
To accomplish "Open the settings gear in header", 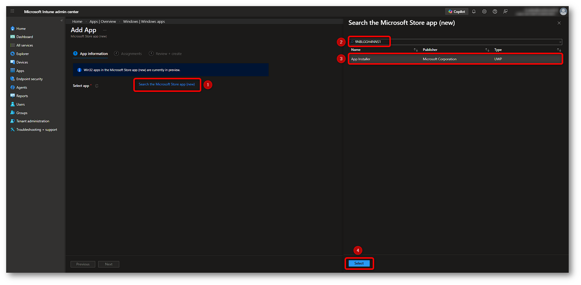I will [x=484, y=12].
